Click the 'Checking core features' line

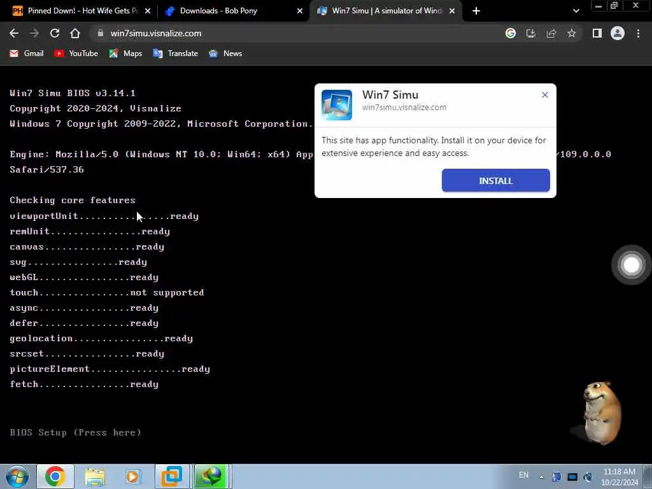tap(73, 201)
